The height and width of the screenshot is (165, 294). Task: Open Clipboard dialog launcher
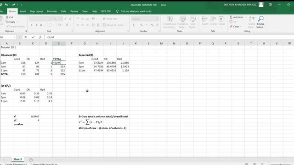click(26, 31)
